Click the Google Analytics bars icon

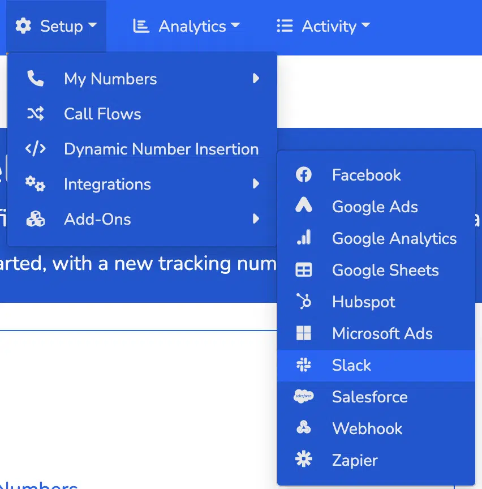click(304, 237)
